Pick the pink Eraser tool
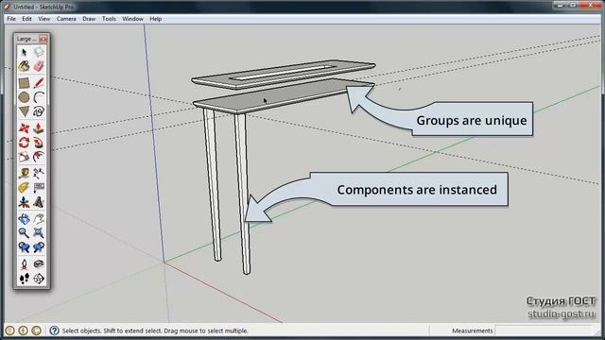605x340 pixels. pos(39,66)
